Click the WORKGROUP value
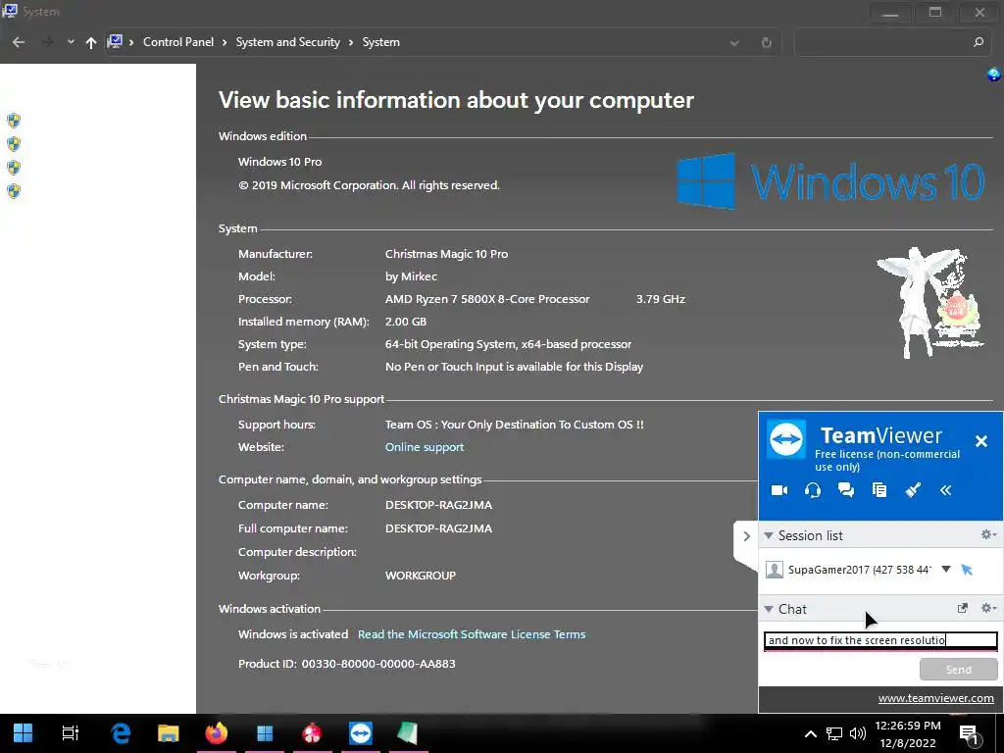Image resolution: width=1004 pixels, height=753 pixels. pos(420,576)
